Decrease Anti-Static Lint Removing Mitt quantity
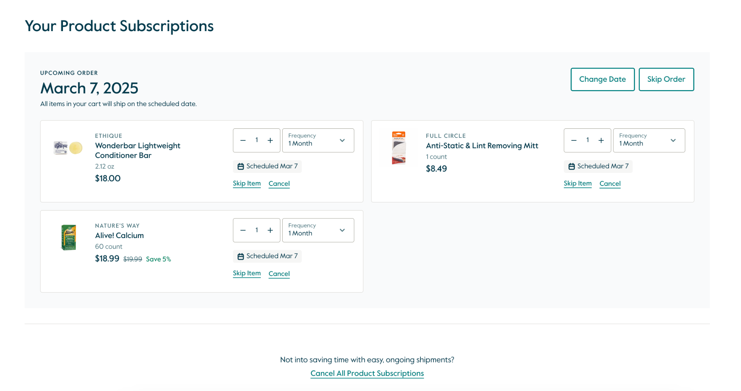The height and width of the screenshot is (391, 741). (574, 140)
